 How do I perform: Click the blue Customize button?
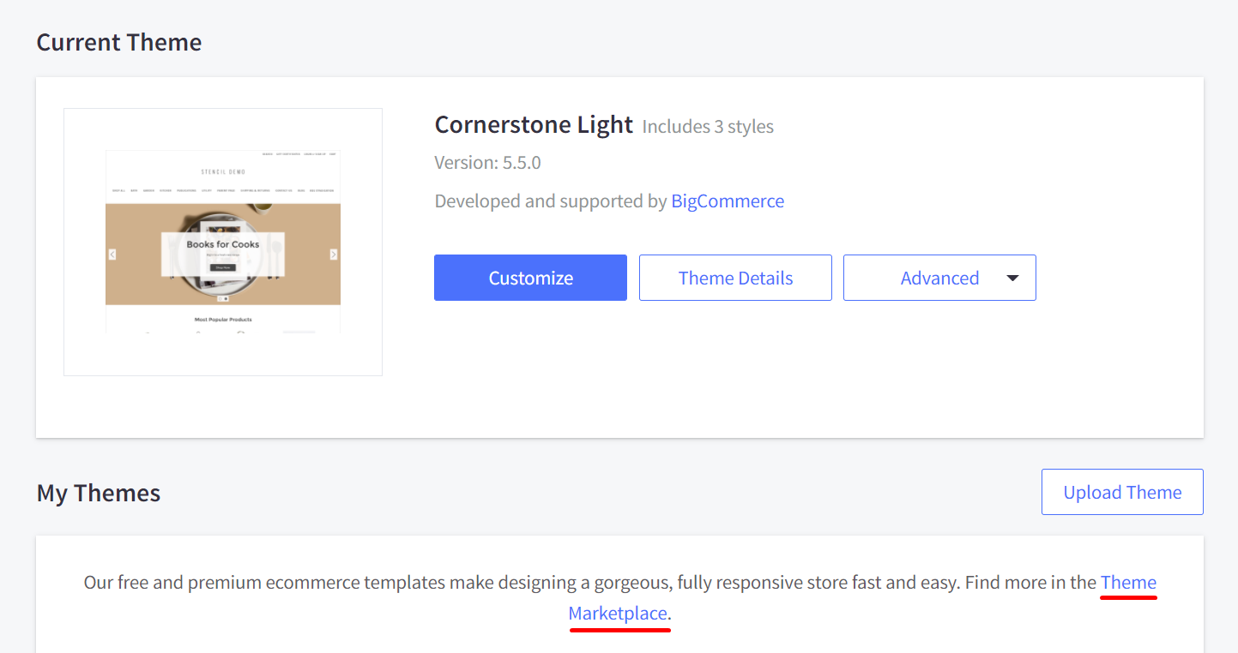coord(530,278)
